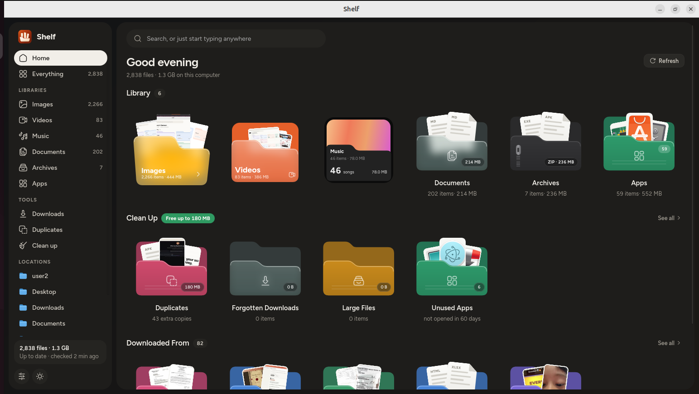
Task: Click the Images library icon in sidebar
Action: pyautogui.click(x=23, y=104)
